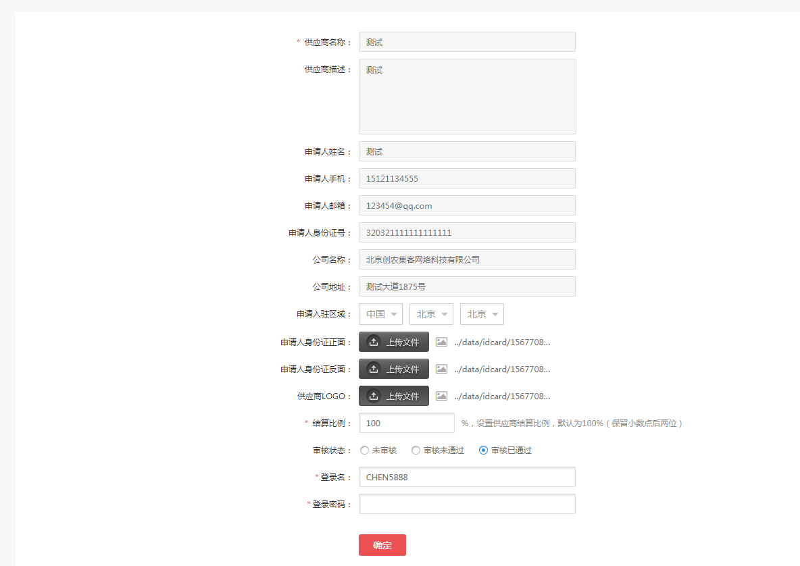Click the 申请入驻区域 label
The width and height of the screenshot is (800, 566).
[x=324, y=314]
